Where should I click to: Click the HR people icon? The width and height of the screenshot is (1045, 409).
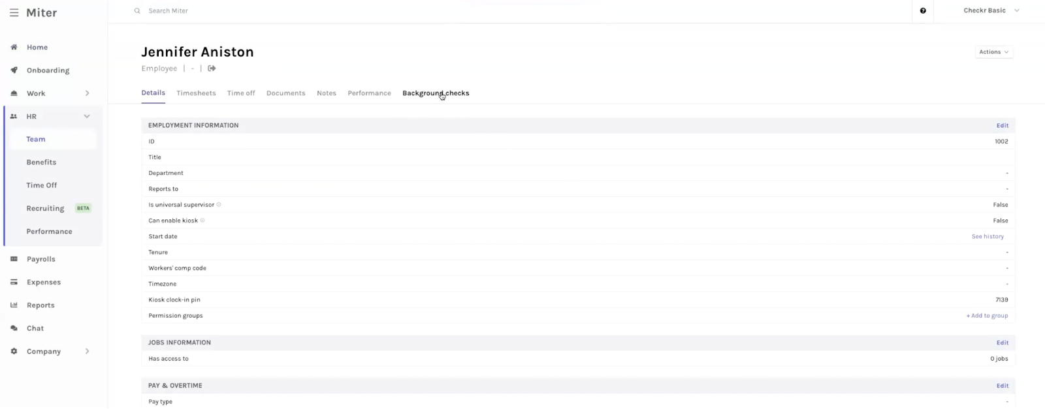tap(14, 116)
